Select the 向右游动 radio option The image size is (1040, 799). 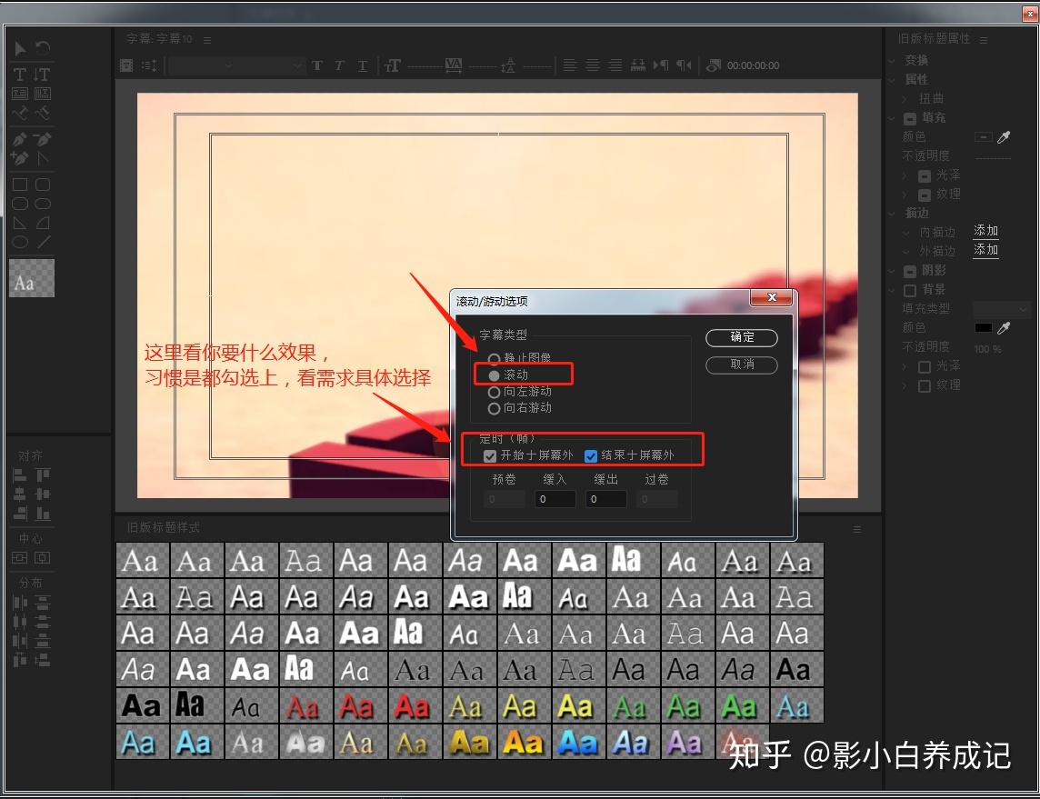pyautogui.click(x=494, y=408)
